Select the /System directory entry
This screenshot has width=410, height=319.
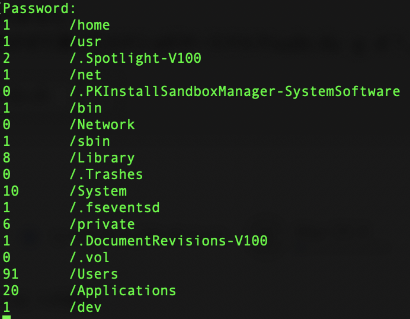pos(98,191)
